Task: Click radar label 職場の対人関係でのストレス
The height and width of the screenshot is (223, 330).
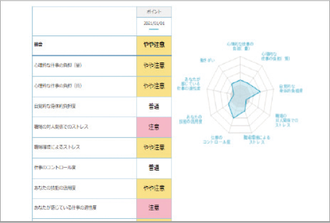Action: tap(287, 120)
